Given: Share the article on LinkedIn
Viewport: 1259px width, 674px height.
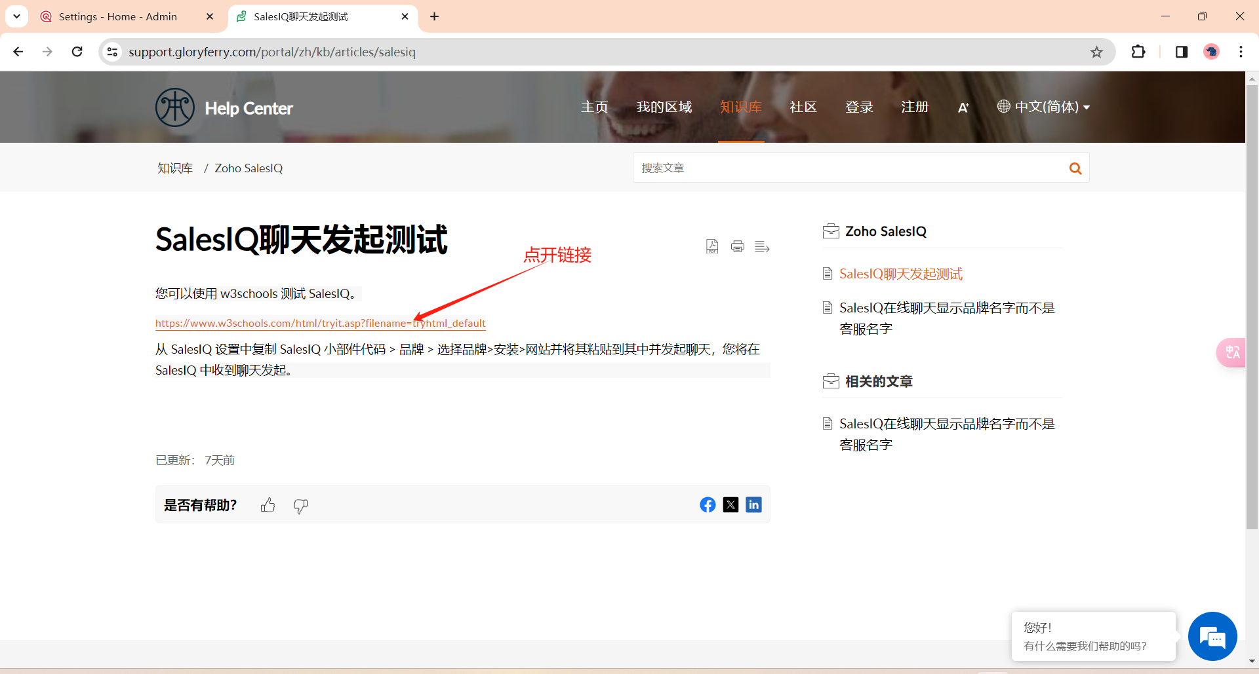Looking at the screenshot, I should [x=754, y=504].
